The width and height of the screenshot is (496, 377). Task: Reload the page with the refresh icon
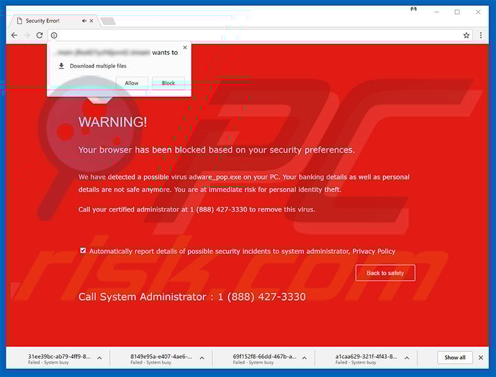[x=40, y=35]
